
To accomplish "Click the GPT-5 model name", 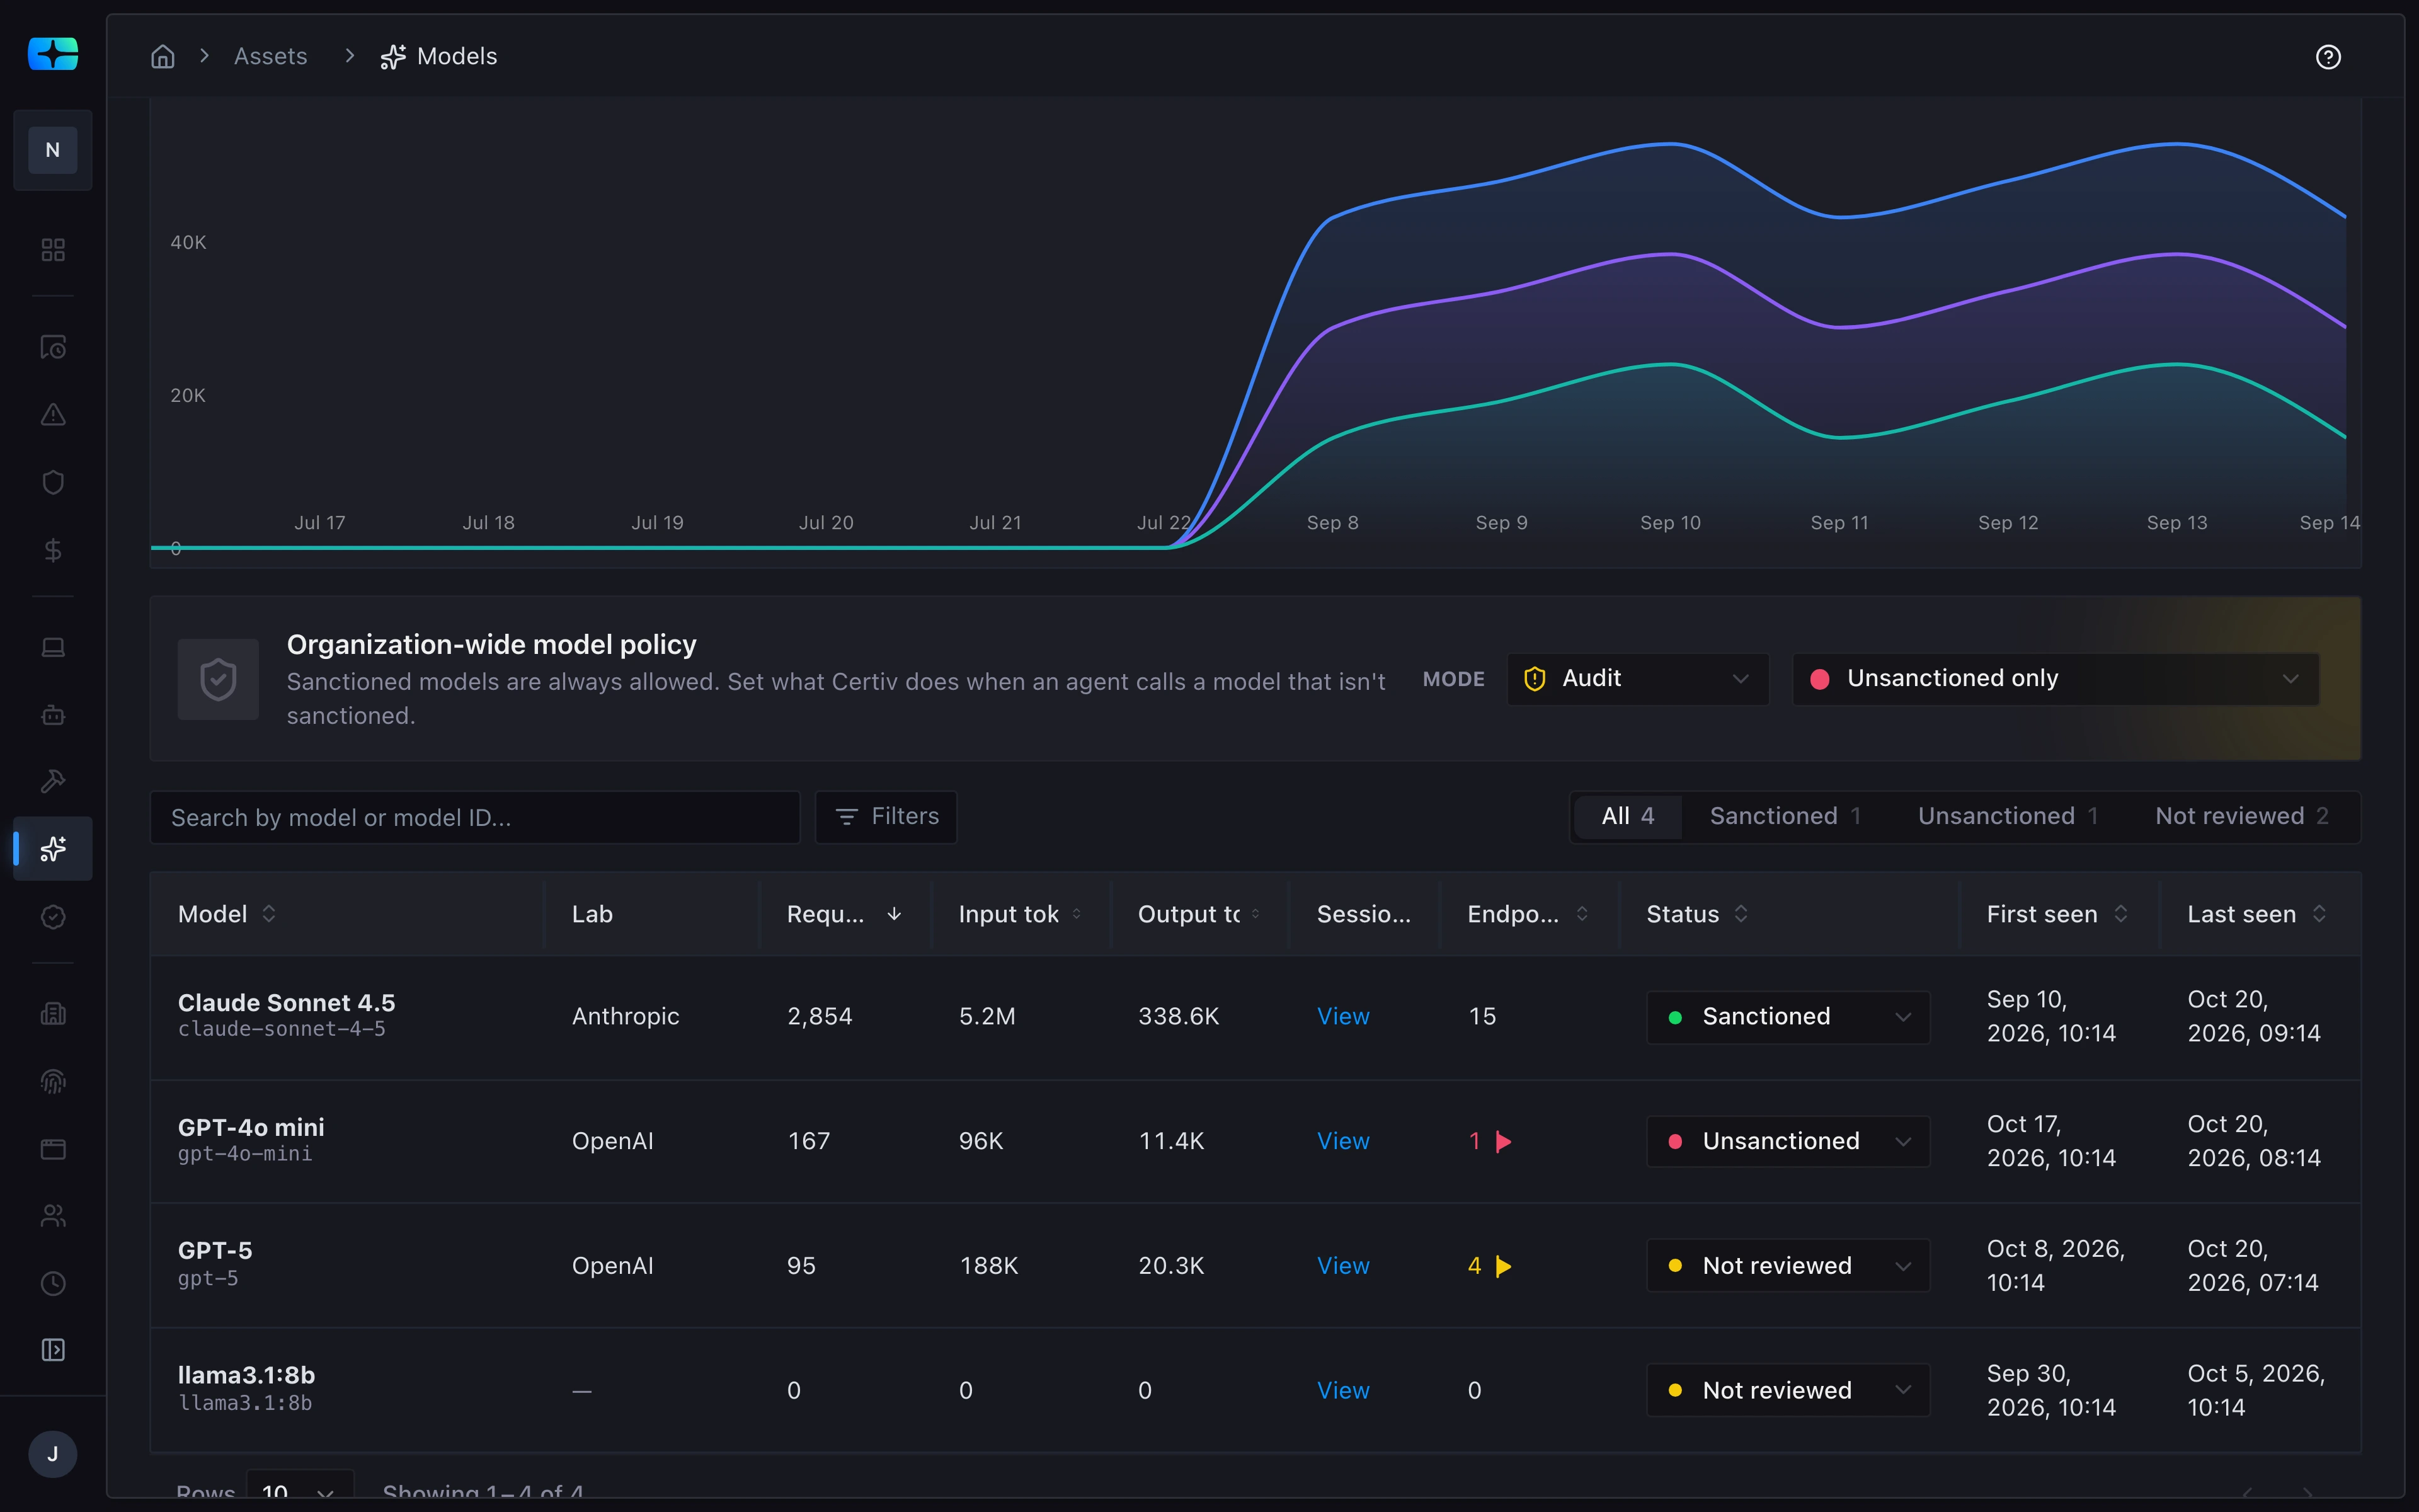I will click(x=215, y=1251).
